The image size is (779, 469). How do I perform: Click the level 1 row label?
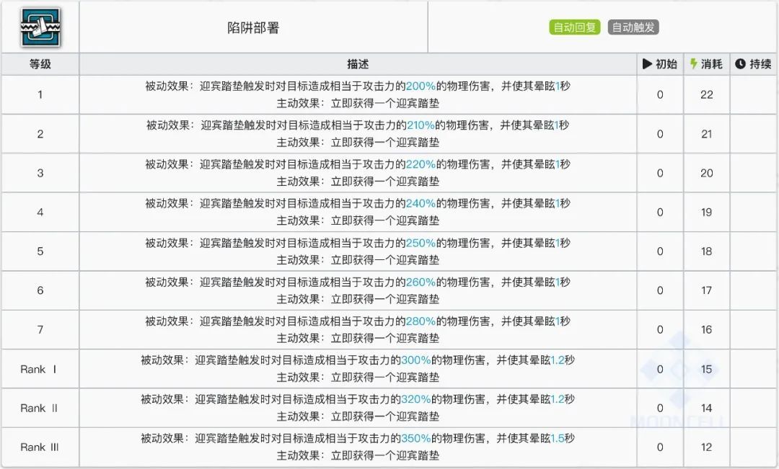click(x=40, y=94)
